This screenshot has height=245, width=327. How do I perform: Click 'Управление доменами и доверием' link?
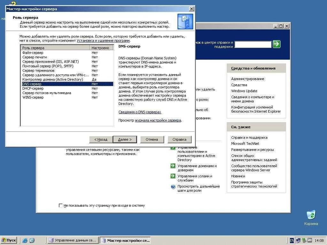tap(197, 168)
